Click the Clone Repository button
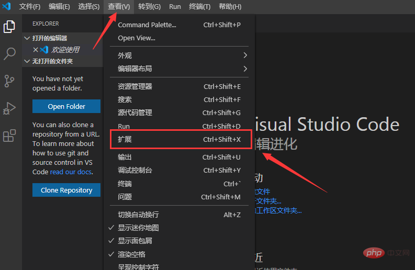415x270 pixels. (66, 190)
